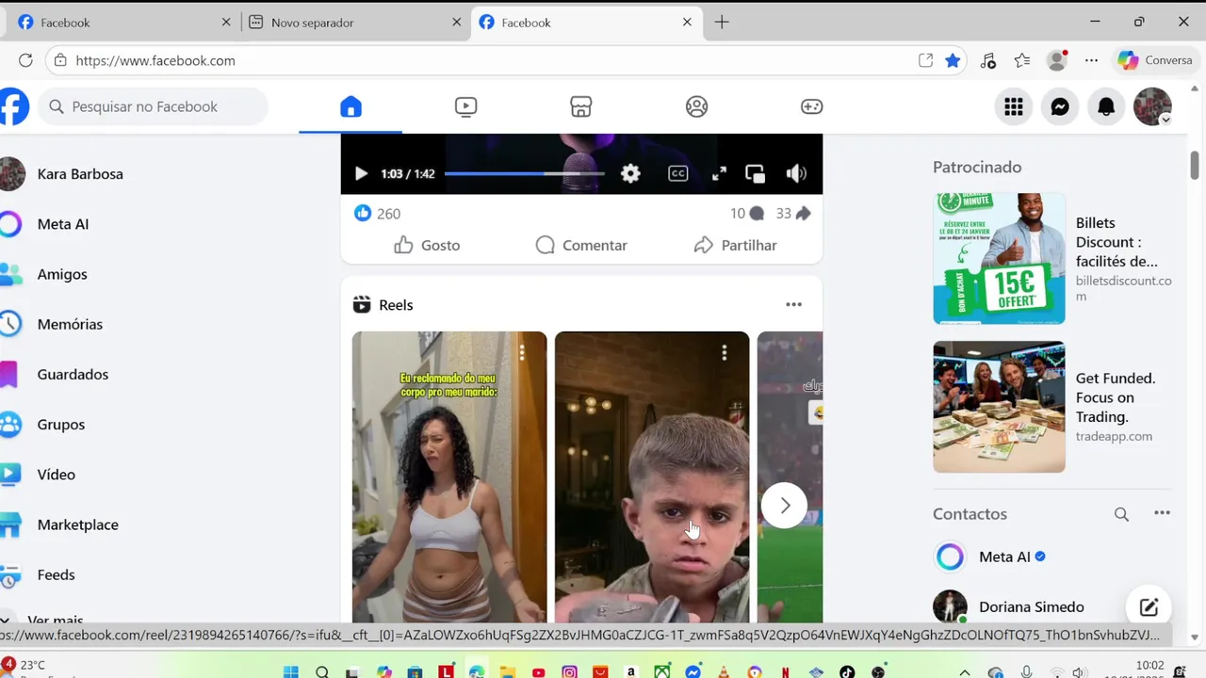Go to Facebook Home tab
The width and height of the screenshot is (1206, 678).
(350, 106)
